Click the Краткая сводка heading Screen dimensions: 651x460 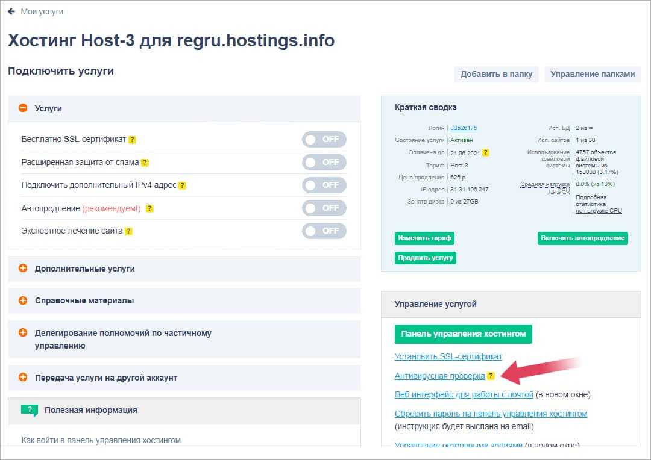pos(426,107)
